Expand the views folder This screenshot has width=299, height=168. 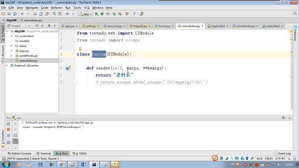[12, 46]
